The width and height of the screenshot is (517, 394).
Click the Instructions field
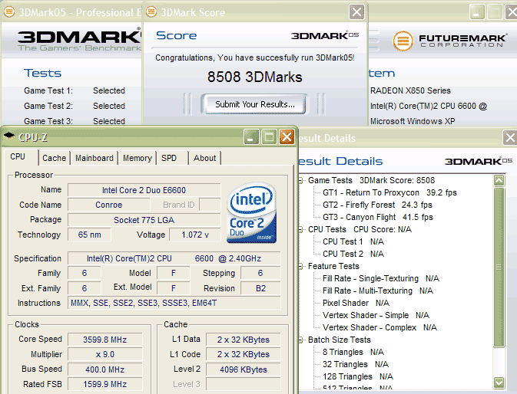(x=174, y=303)
